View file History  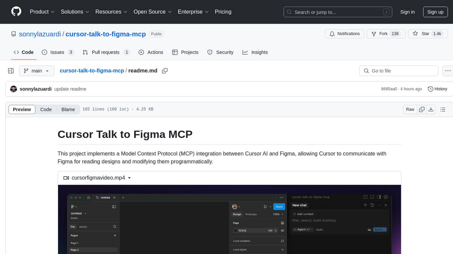437,89
